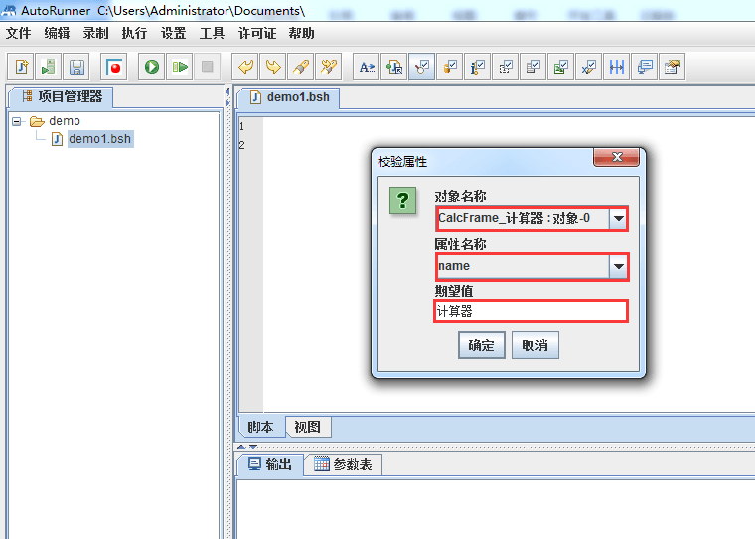
Task: Open the 编辑 menu
Action: (57, 33)
